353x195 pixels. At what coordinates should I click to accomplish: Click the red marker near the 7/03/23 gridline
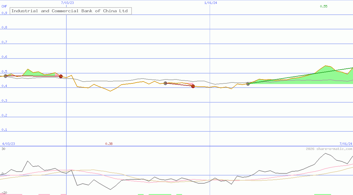click(61, 76)
